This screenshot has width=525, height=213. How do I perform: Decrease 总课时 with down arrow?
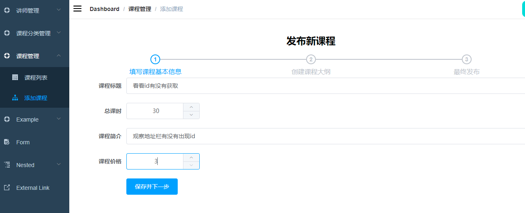pos(191,115)
